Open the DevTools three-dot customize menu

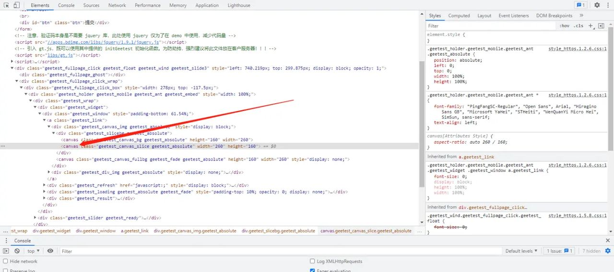coord(608,5)
